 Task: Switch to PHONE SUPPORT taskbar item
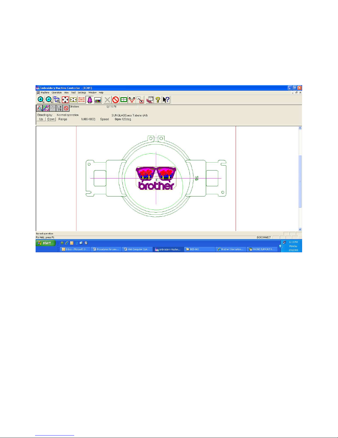pos(262,249)
